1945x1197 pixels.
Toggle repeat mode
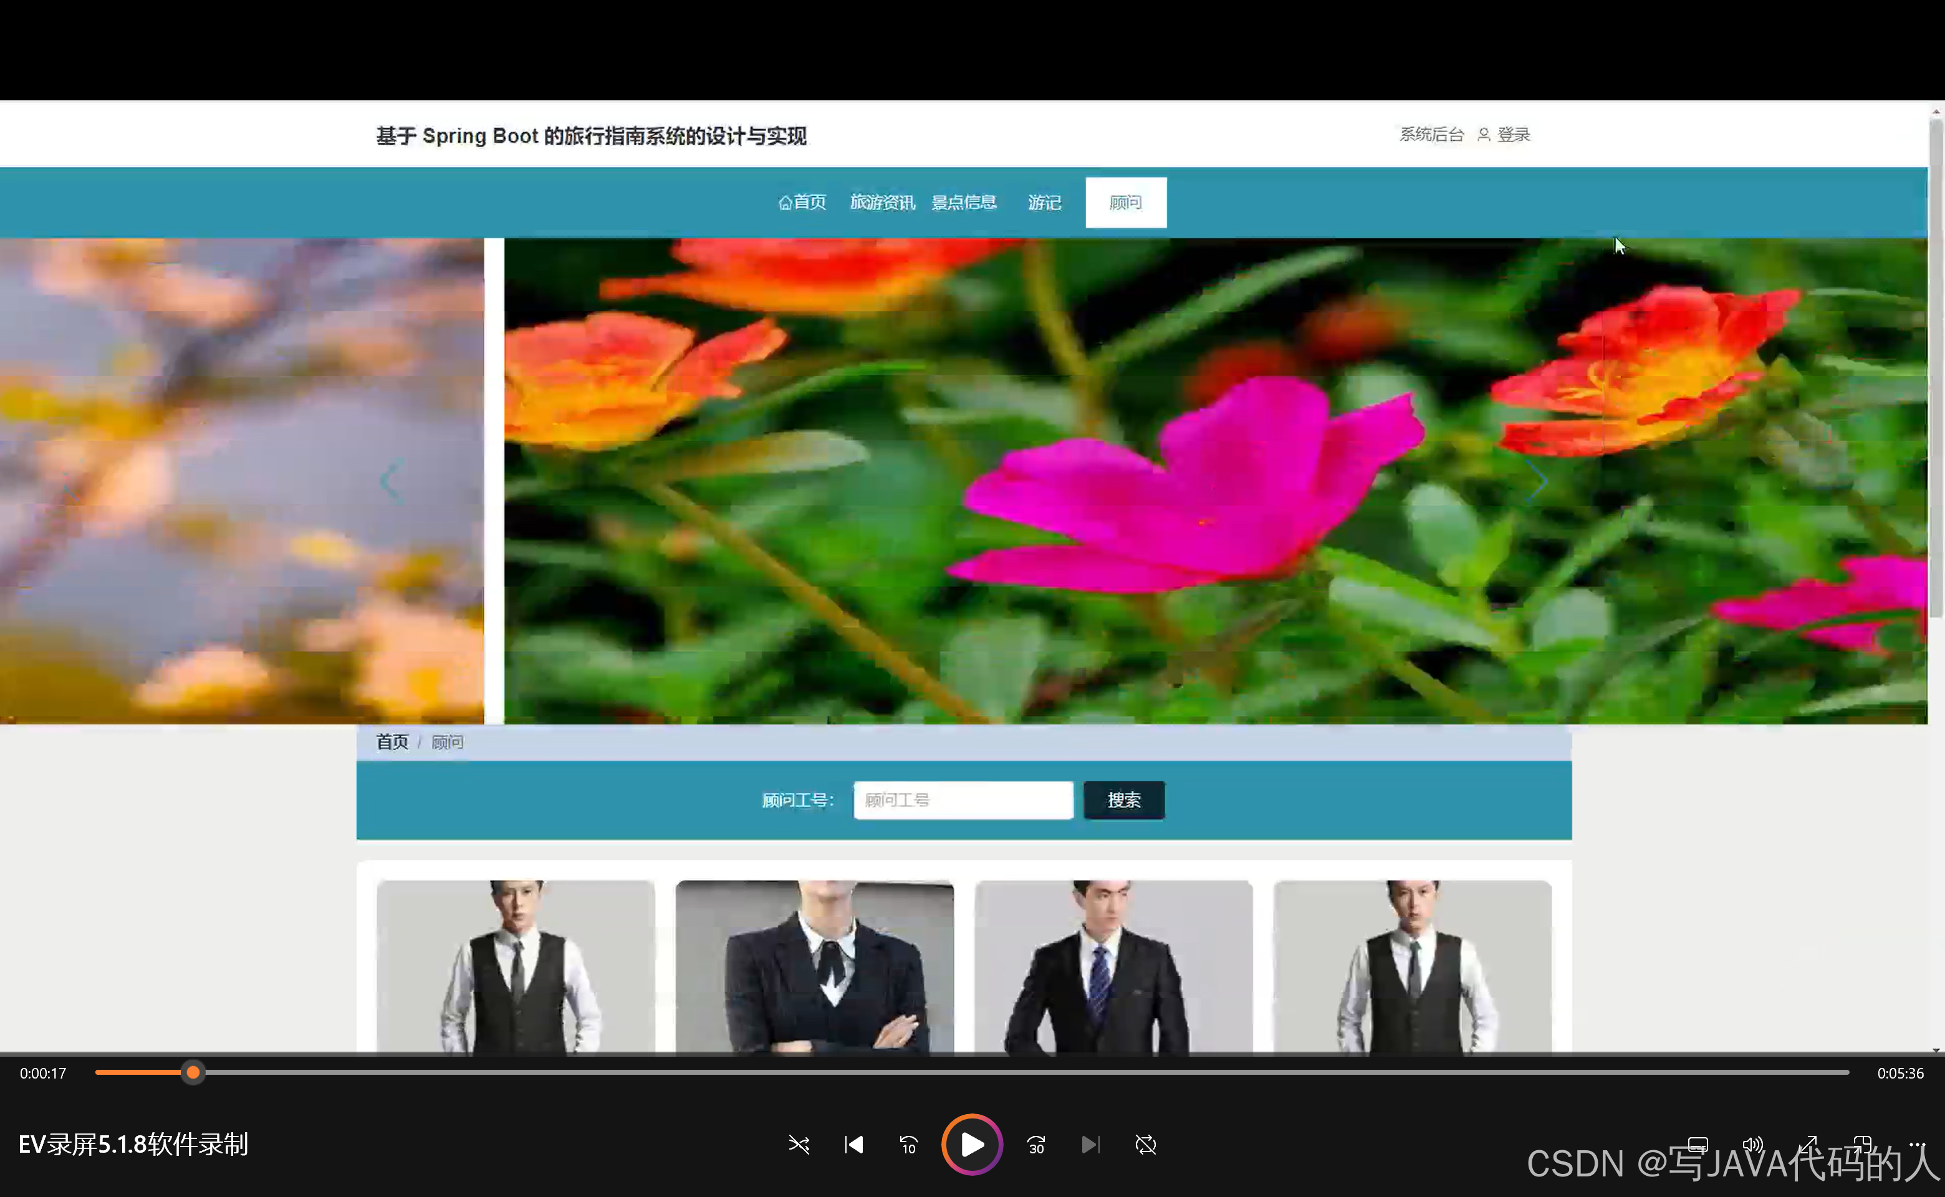click(x=1145, y=1145)
